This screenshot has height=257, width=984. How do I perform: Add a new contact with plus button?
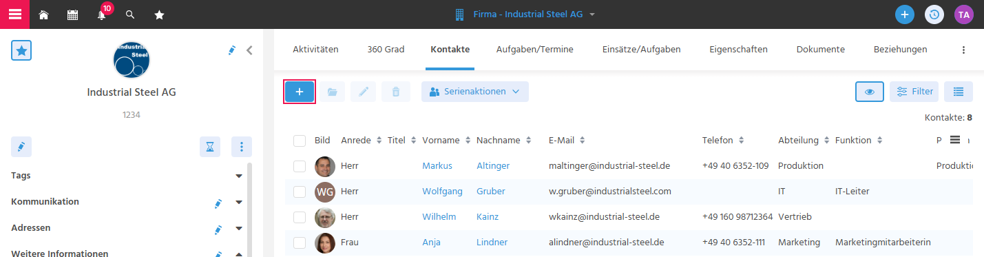coord(300,92)
